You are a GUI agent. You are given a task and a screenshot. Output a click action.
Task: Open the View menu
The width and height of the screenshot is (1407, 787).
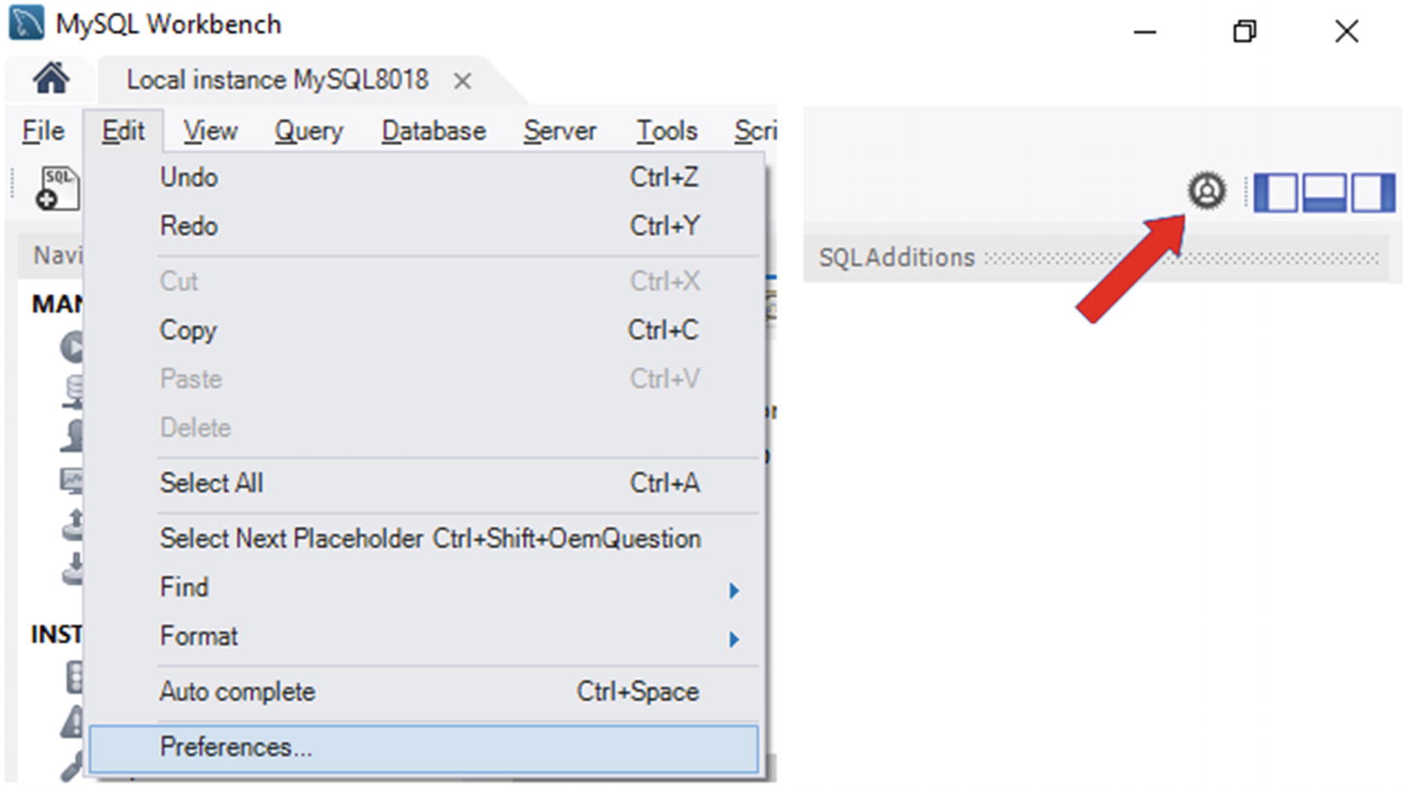[210, 131]
